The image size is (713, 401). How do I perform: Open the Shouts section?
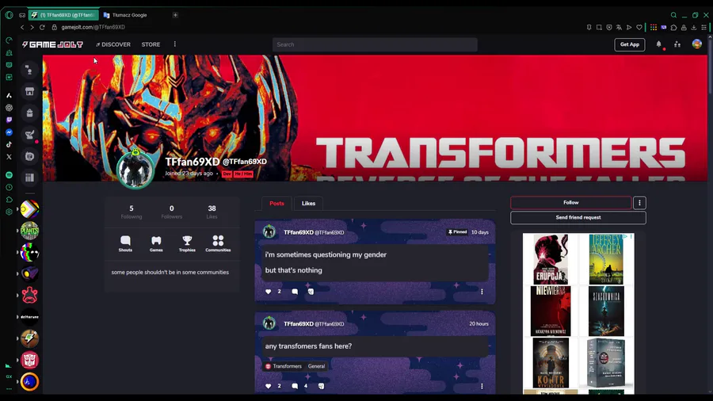pos(125,243)
